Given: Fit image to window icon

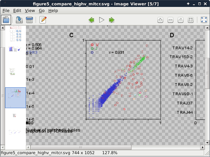Looking at the screenshot, I should tap(191, 20).
